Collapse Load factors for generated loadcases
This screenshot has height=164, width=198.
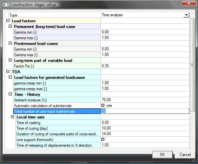pos(10,77)
